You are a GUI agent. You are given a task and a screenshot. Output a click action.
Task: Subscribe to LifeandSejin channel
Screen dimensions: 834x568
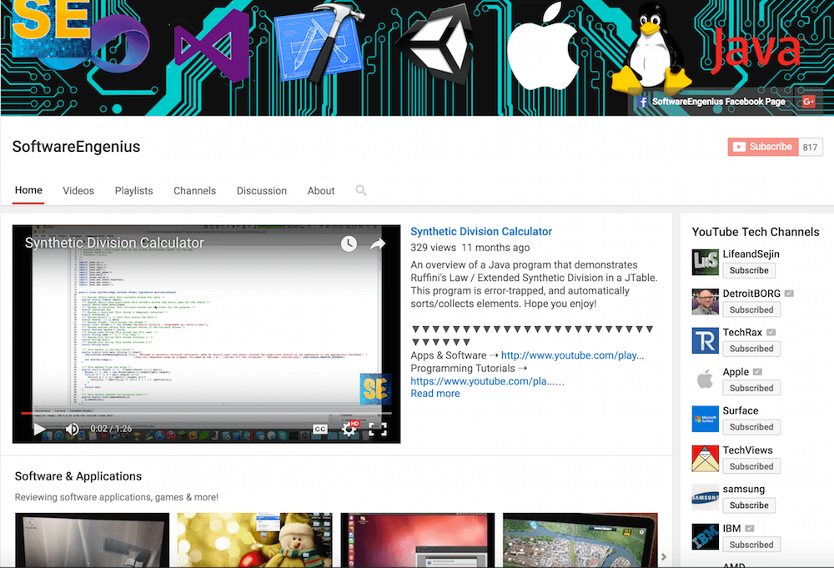point(749,270)
